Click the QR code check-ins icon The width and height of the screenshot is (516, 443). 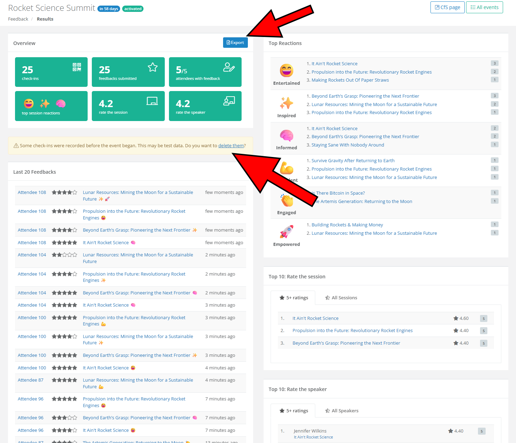click(77, 67)
